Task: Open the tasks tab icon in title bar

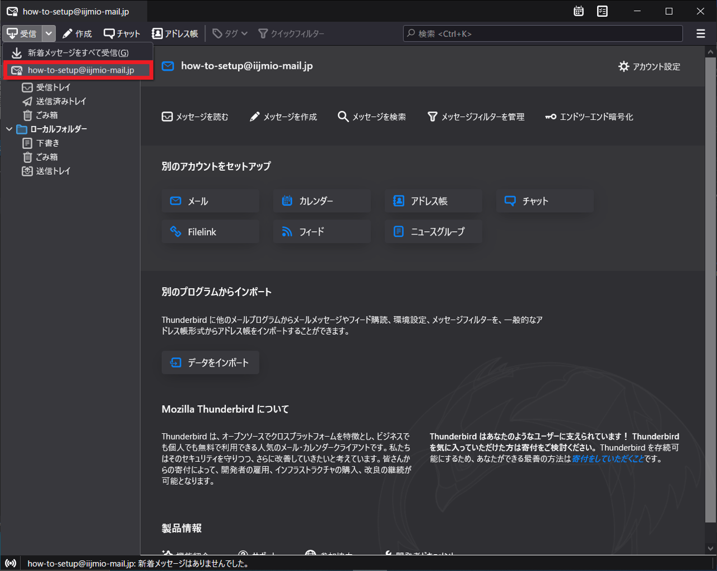Action: point(602,11)
